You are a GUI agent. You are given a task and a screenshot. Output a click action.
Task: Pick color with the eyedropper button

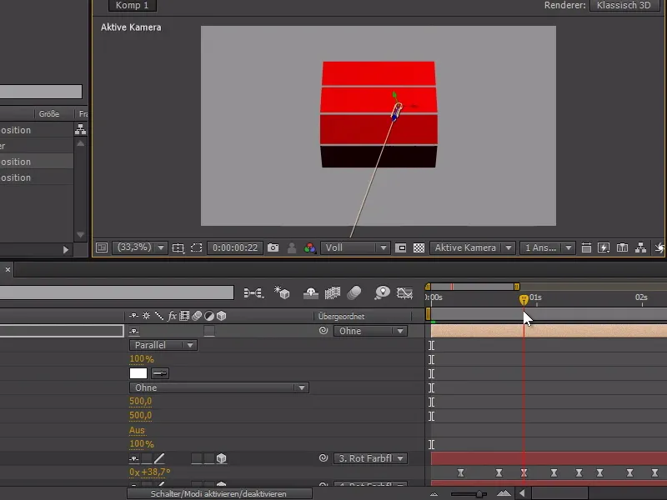[160, 373]
